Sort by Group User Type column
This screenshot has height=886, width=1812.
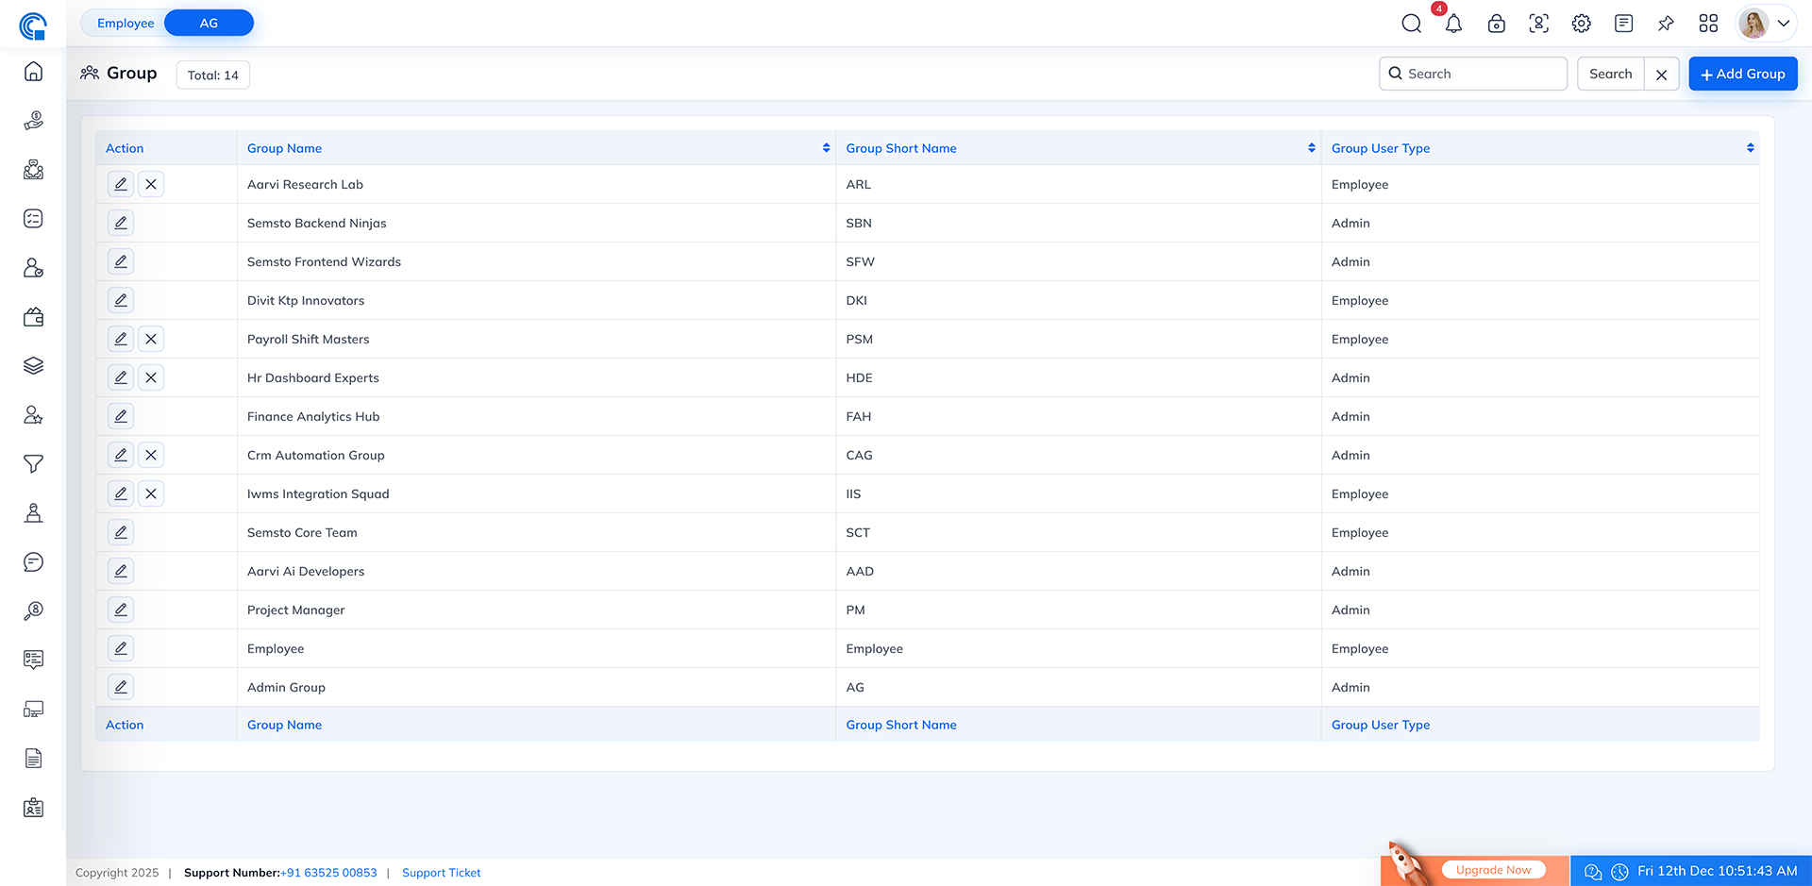click(x=1750, y=148)
